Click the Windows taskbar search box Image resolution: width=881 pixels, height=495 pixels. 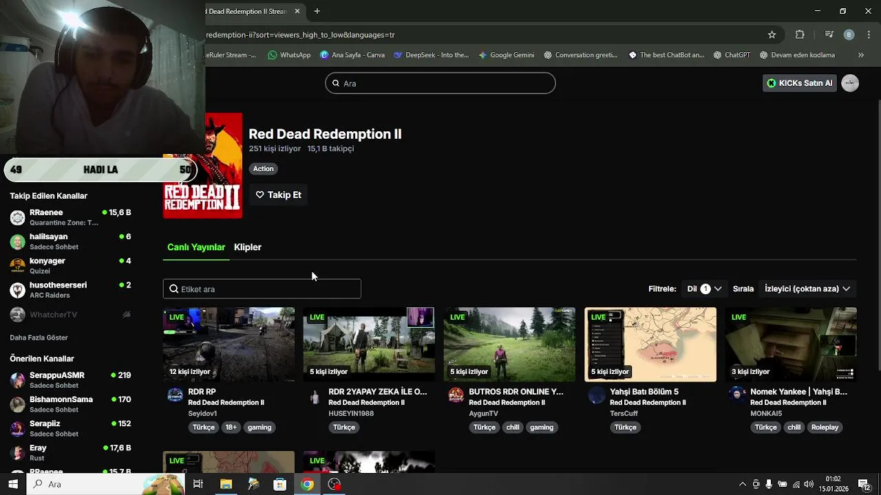tap(105, 484)
